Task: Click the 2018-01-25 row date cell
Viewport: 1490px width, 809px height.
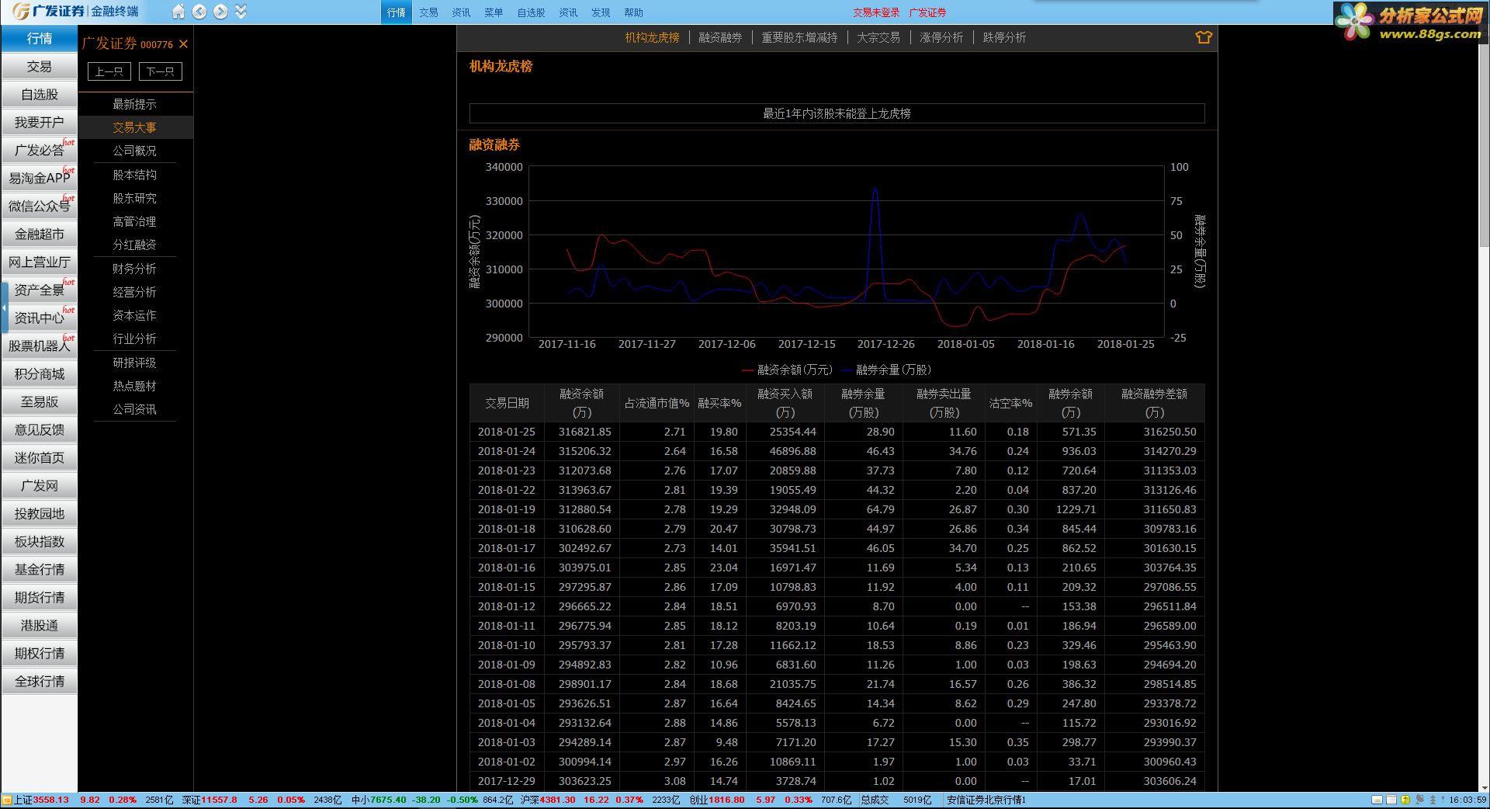Action: click(507, 432)
